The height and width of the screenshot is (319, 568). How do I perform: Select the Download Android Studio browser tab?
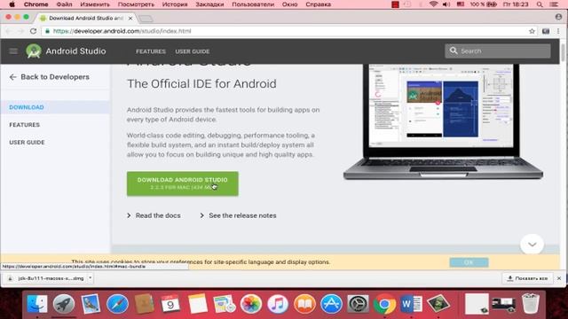point(86,18)
